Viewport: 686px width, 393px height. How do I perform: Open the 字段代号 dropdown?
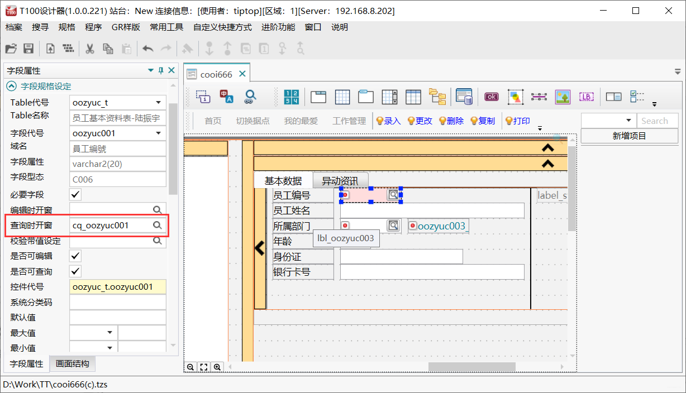pyautogui.click(x=159, y=133)
